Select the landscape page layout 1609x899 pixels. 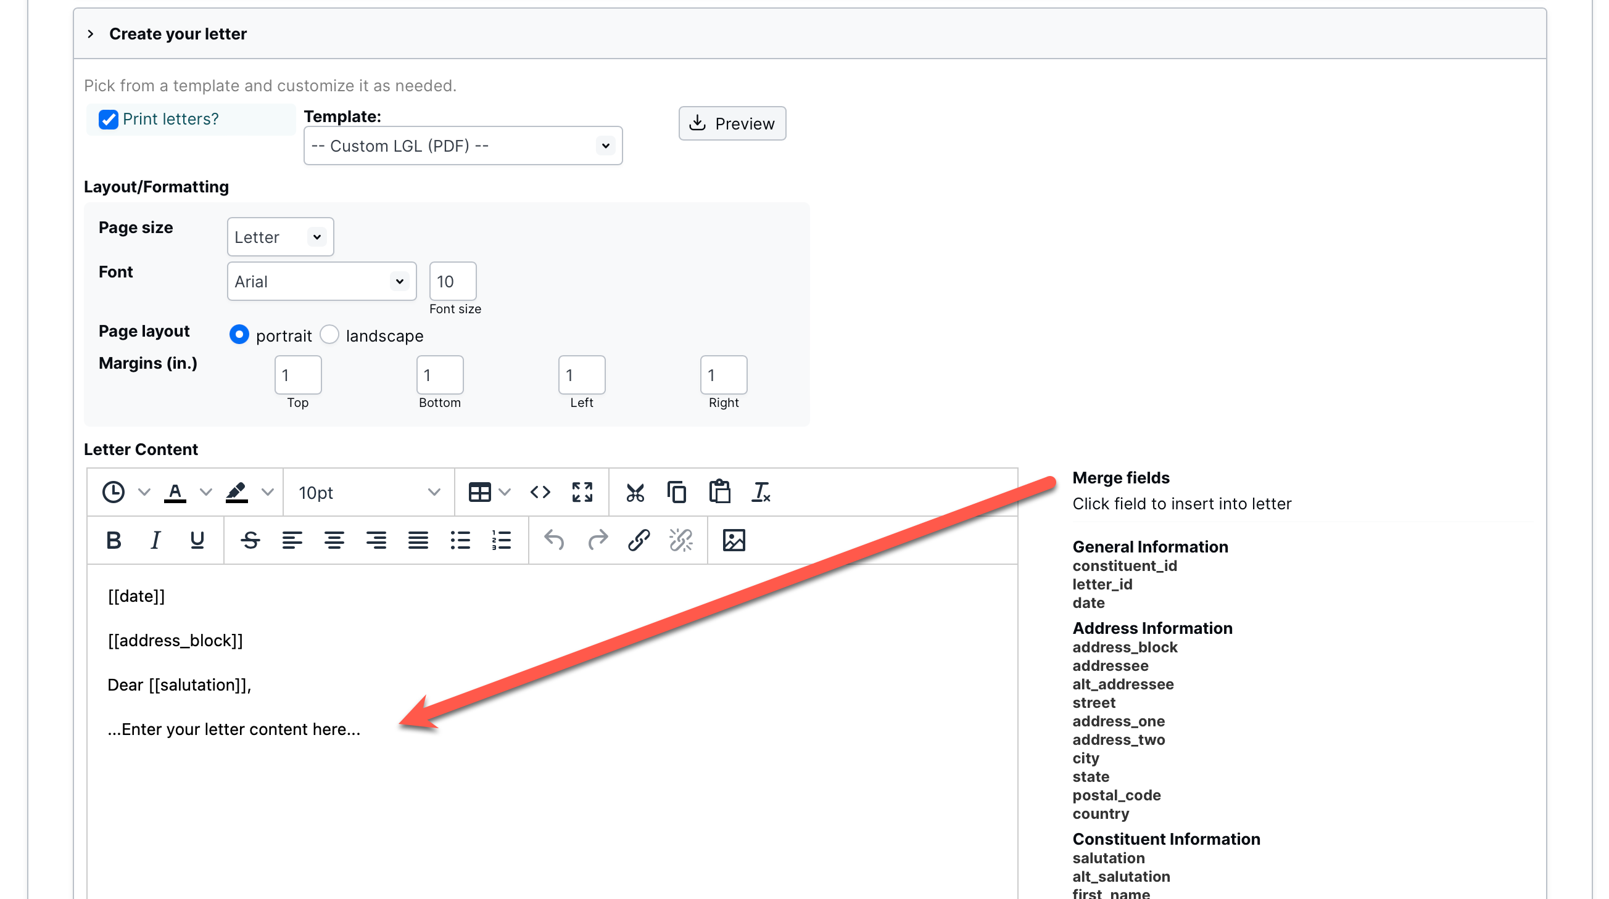coord(330,335)
